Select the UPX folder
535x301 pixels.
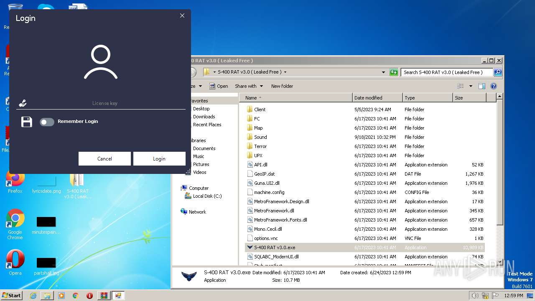(258, 156)
